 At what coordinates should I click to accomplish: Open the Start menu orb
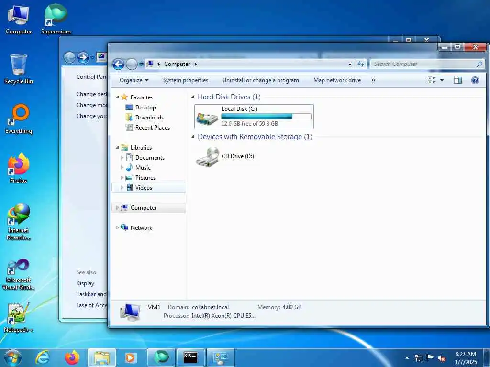tap(13, 357)
